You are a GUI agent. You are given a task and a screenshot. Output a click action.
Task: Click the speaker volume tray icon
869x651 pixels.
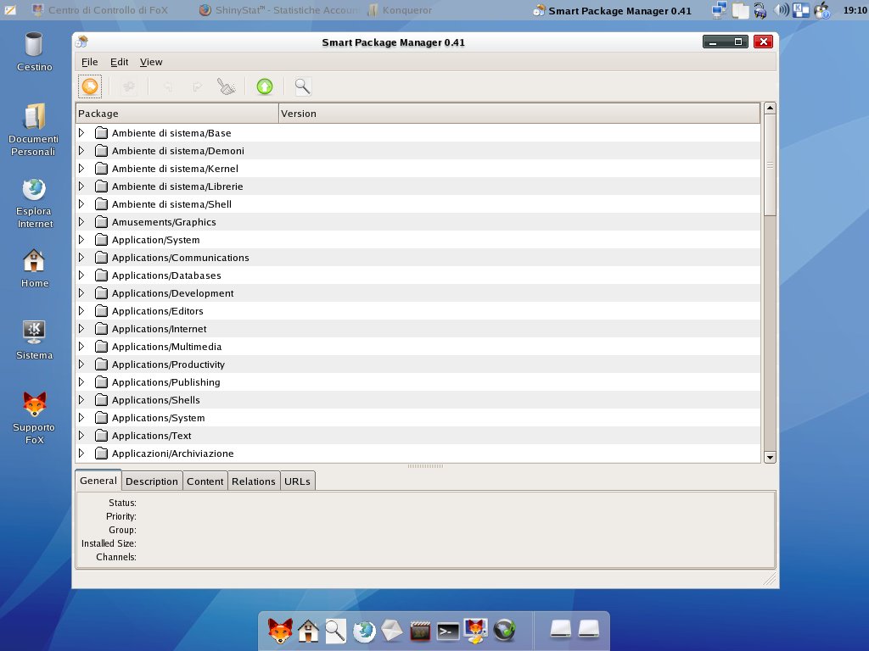point(781,10)
